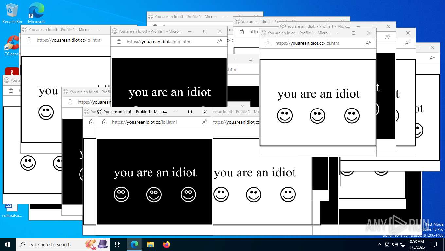Open the clock showing 8:53 AM

[417, 244]
